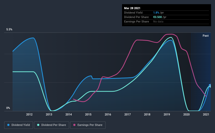
Task: Click the 2012 x-axis label
Action: [29, 114]
